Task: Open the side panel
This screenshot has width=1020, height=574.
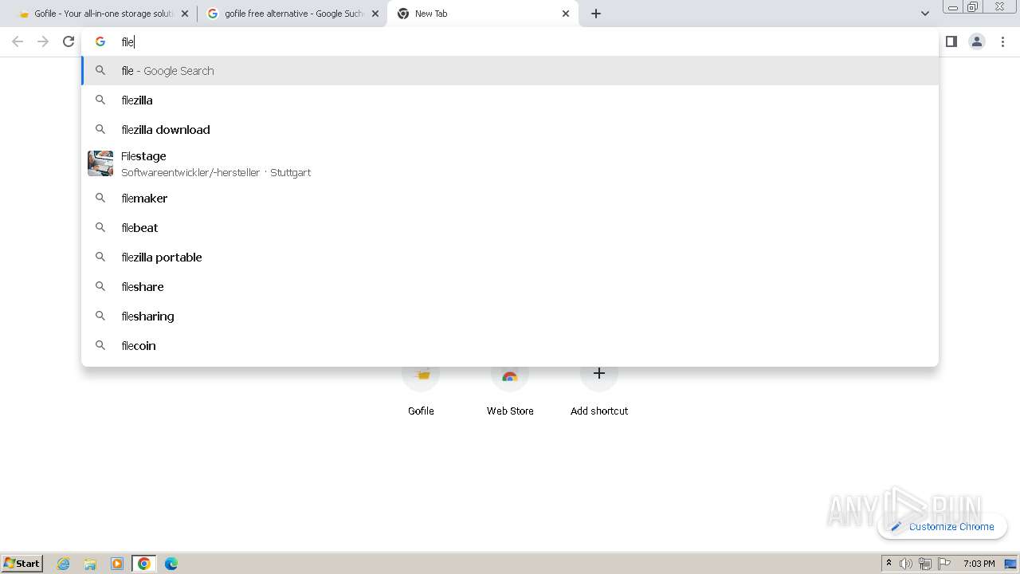Action: [951, 41]
